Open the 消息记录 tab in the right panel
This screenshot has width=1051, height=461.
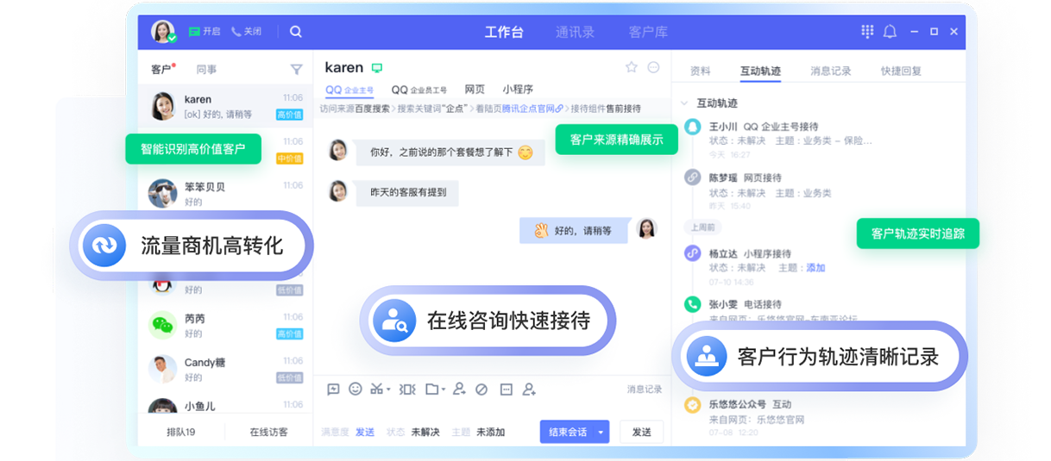[831, 72]
